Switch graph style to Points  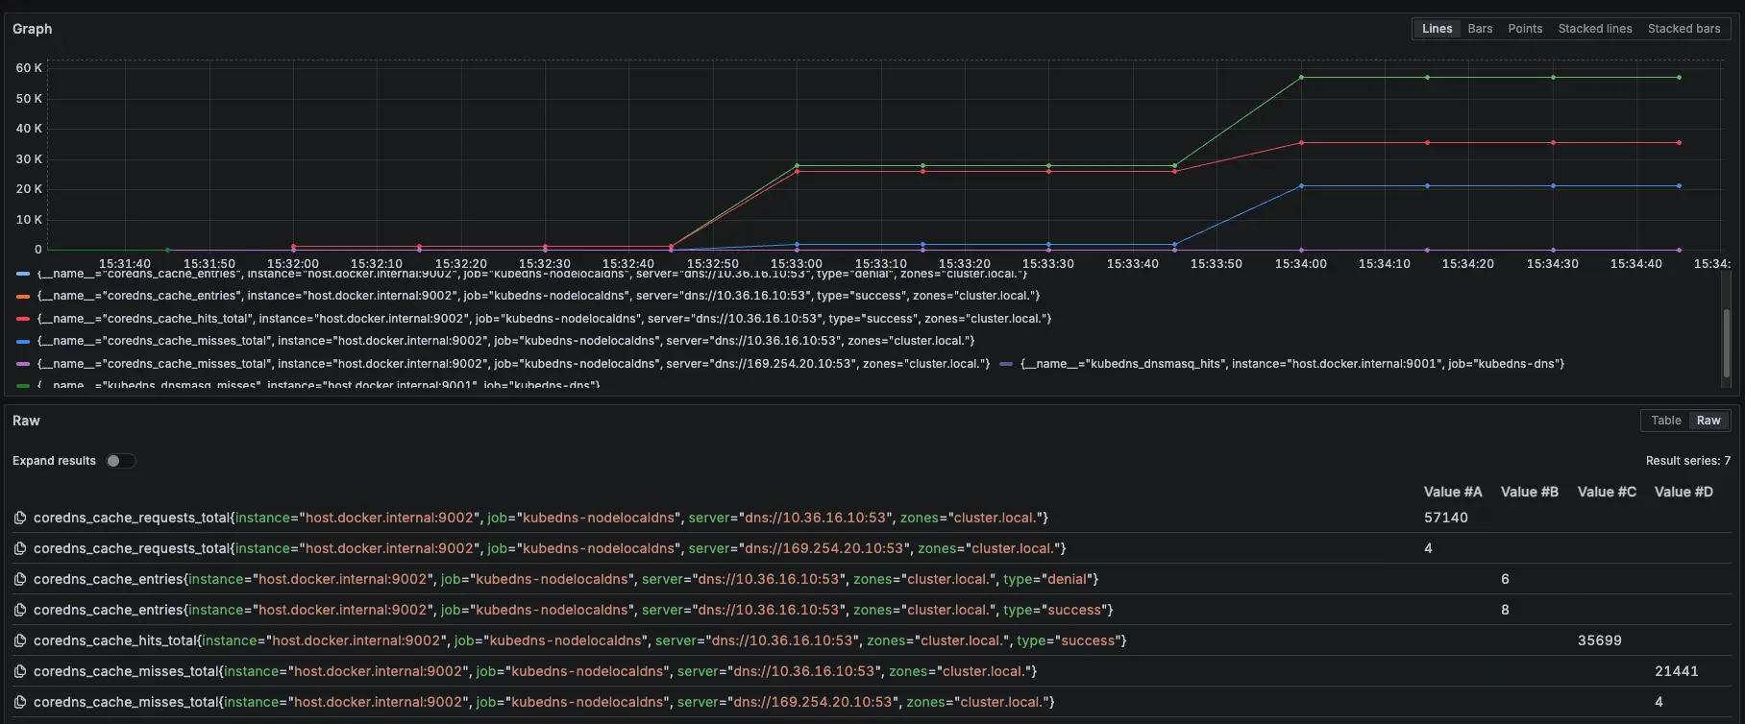pos(1525,29)
